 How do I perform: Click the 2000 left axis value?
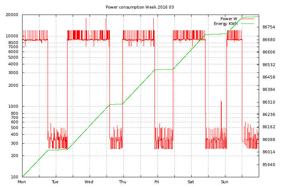click(x=13, y=85)
